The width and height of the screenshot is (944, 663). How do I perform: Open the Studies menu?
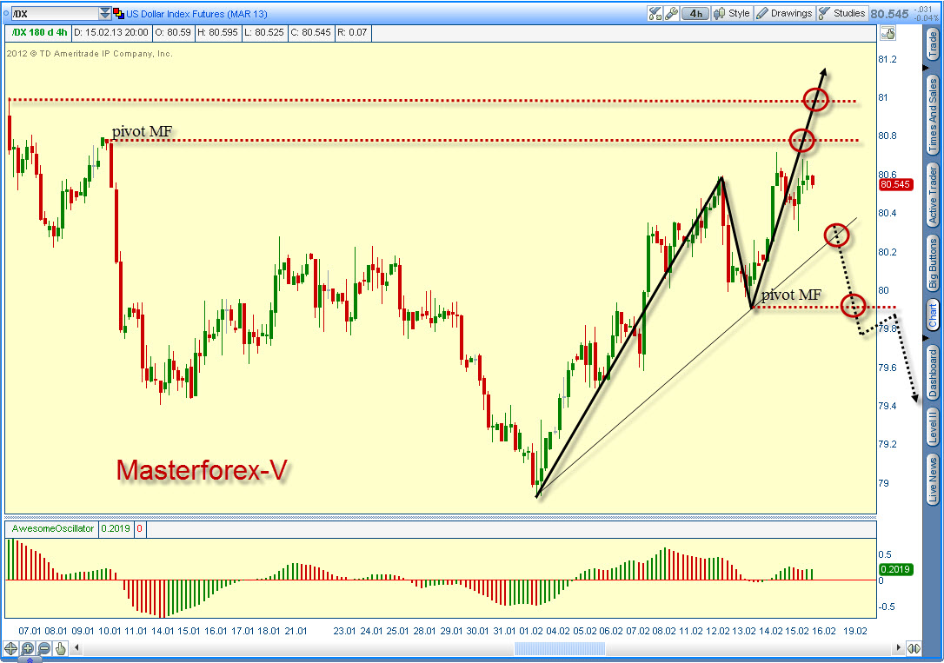tap(841, 13)
